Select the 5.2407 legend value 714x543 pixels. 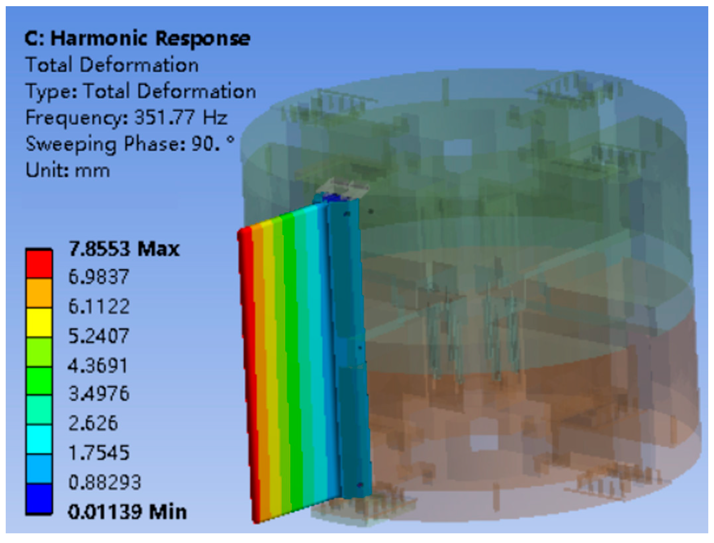pyautogui.click(x=99, y=336)
